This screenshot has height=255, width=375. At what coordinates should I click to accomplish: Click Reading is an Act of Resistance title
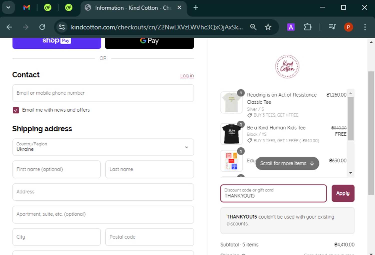[x=282, y=98]
